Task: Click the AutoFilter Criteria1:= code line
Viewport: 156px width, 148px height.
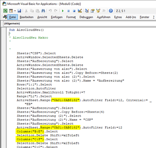Action: click(x=84, y=100)
